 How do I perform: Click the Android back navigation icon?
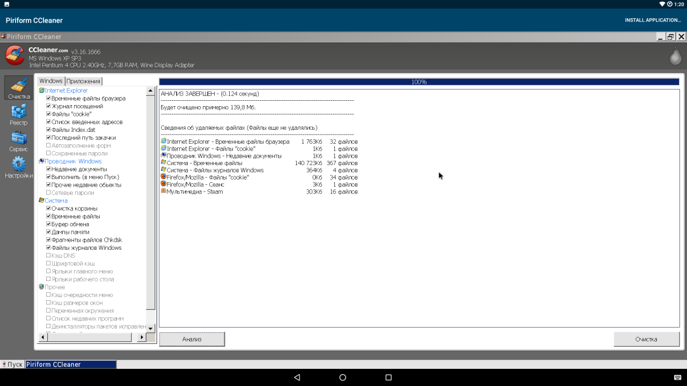297,377
